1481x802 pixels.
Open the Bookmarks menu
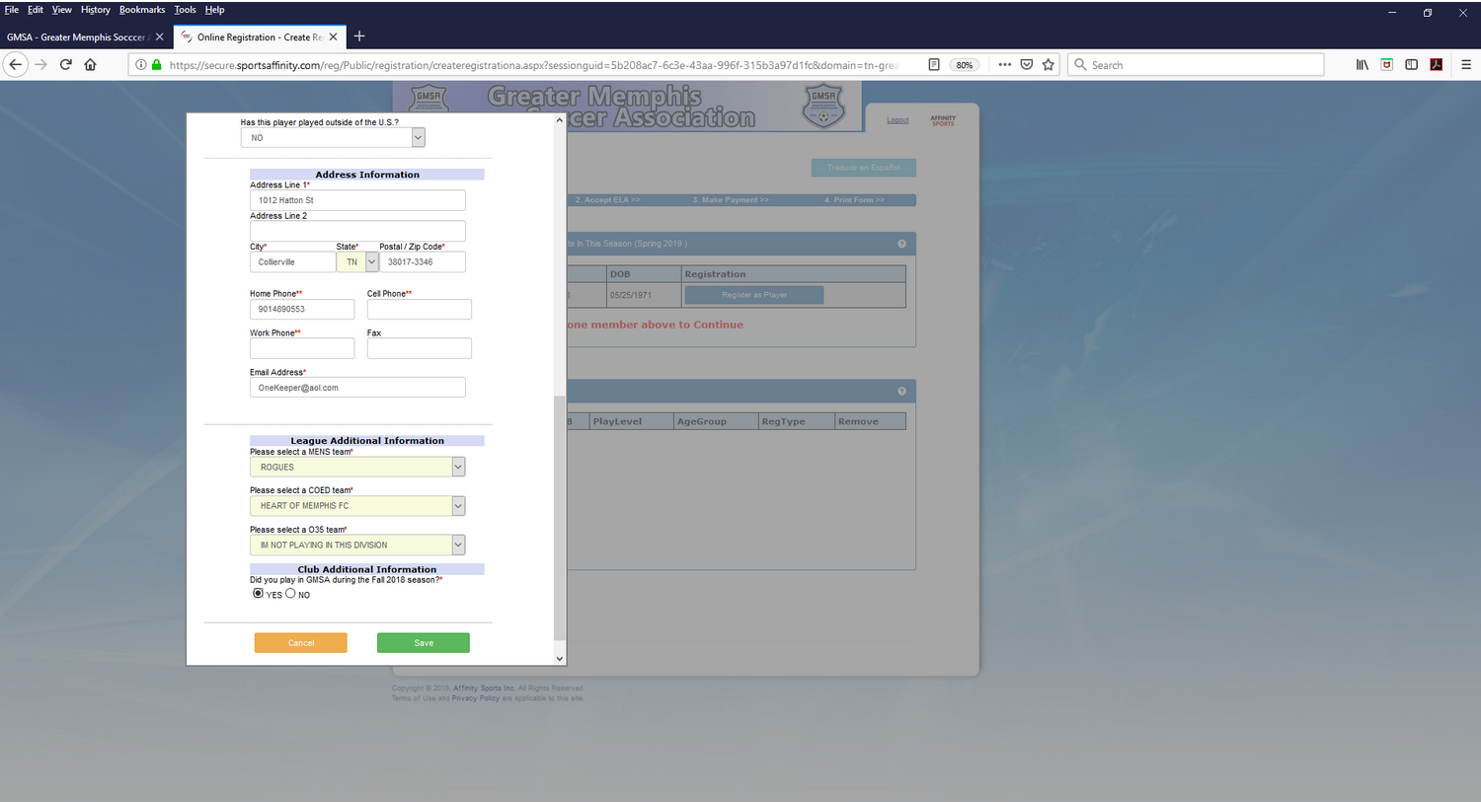(142, 10)
